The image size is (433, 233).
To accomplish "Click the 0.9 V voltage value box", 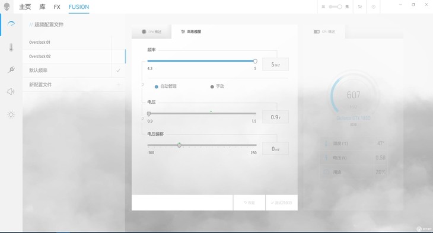I will [x=275, y=117].
